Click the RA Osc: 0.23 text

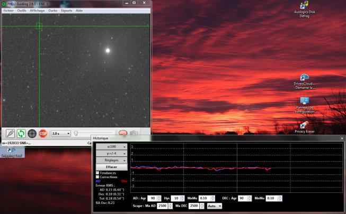tap(105, 203)
